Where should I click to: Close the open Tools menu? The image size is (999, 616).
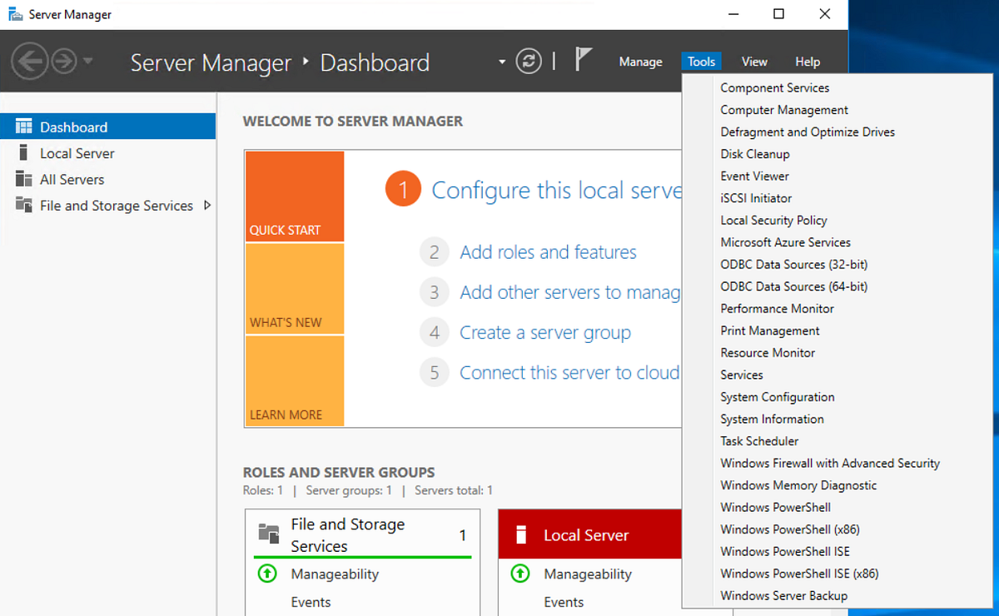pyautogui.click(x=702, y=62)
